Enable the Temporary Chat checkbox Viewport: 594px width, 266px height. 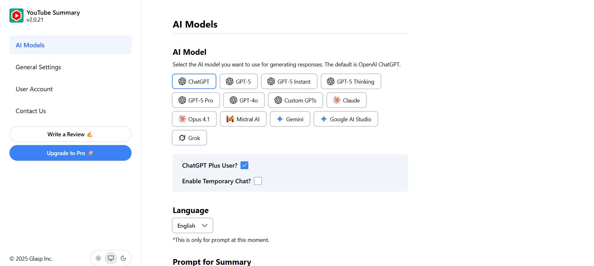tap(258, 181)
